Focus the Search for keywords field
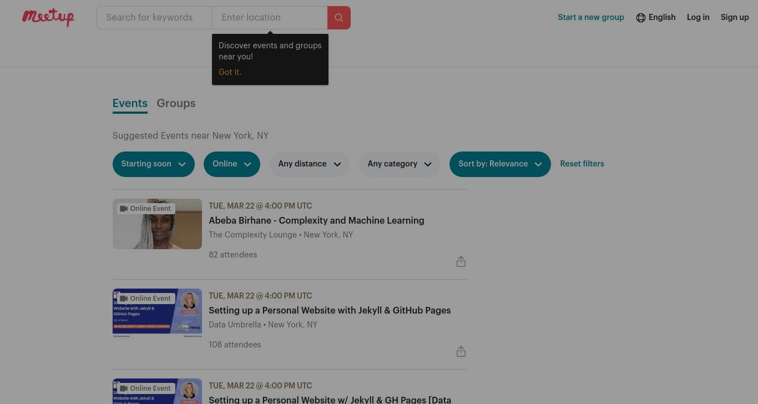 pyautogui.click(x=154, y=18)
